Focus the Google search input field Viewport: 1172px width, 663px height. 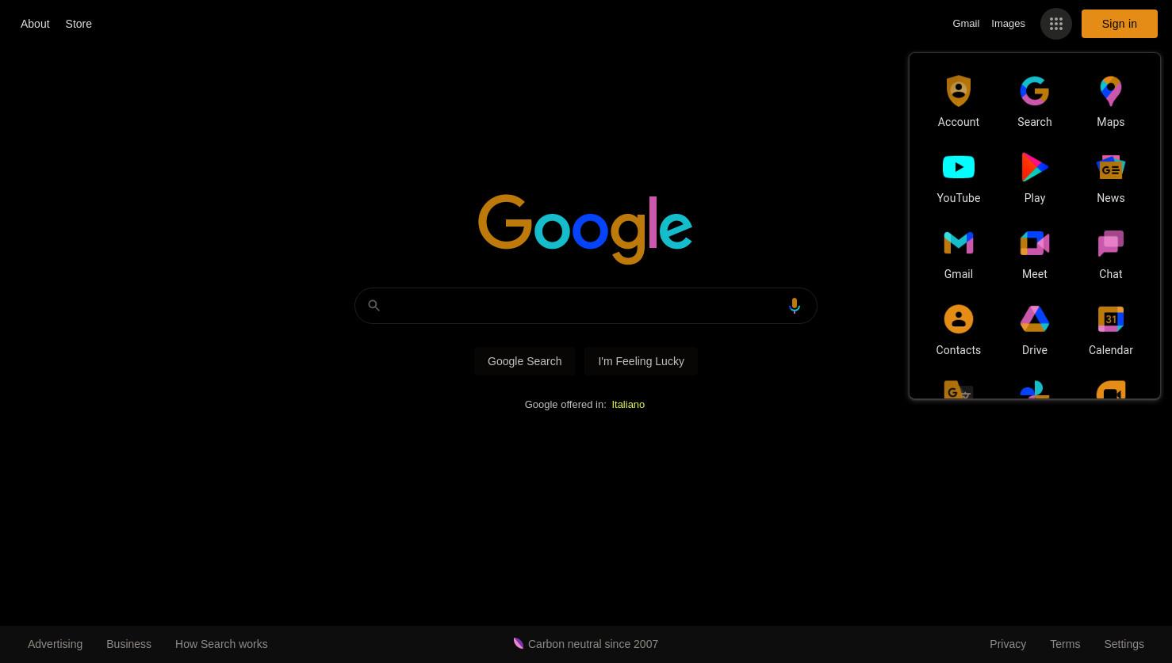point(585,306)
